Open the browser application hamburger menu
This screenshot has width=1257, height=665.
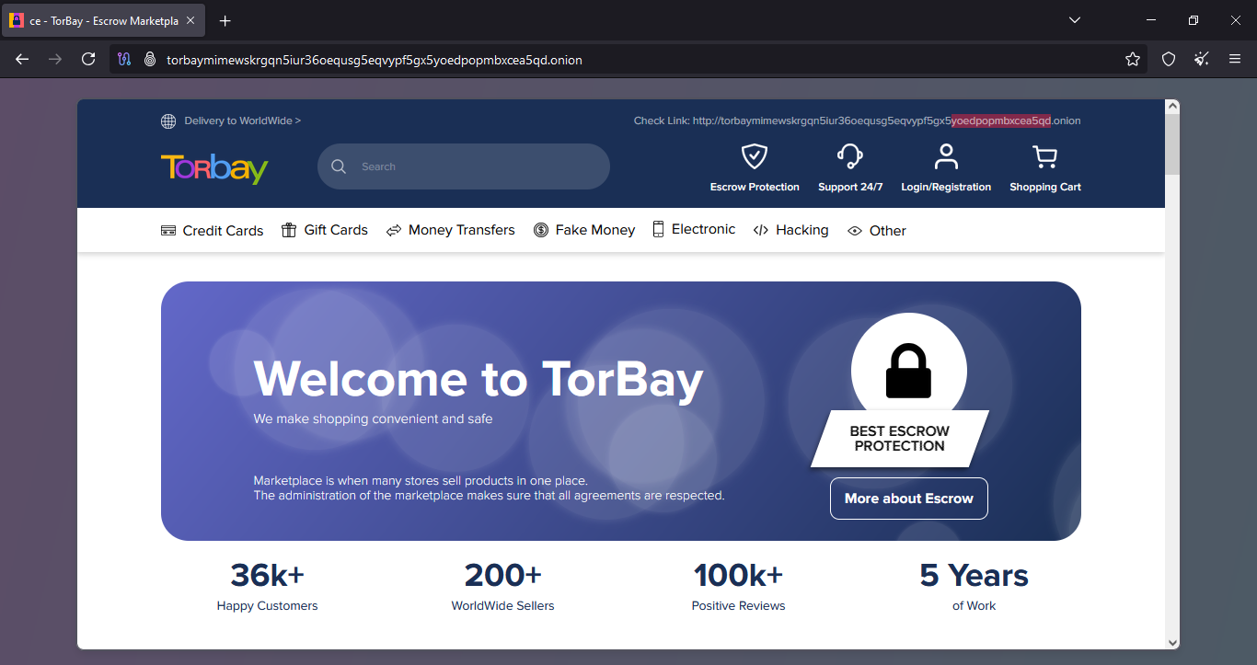(x=1235, y=59)
